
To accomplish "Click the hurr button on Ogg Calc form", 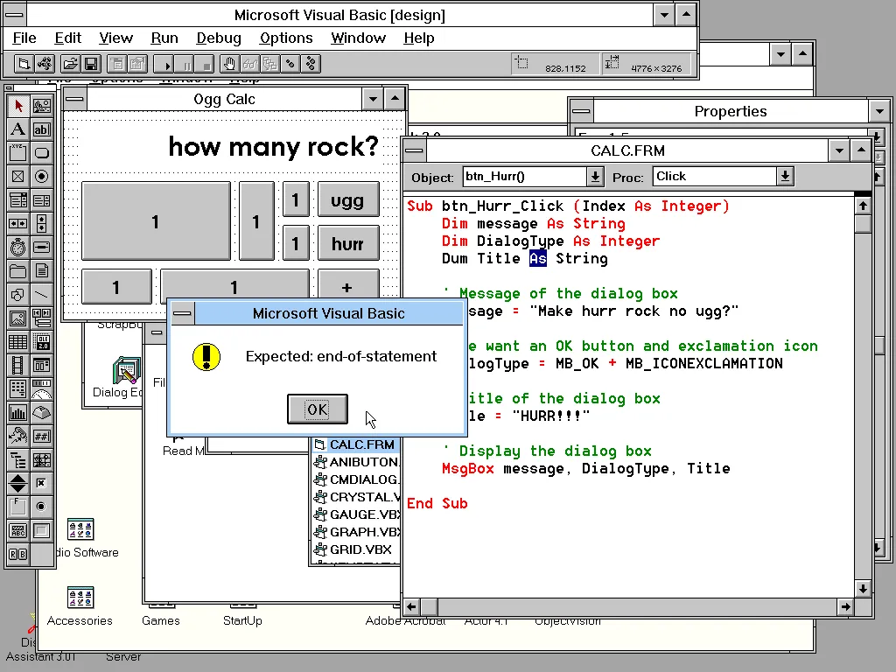I will pos(348,243).
